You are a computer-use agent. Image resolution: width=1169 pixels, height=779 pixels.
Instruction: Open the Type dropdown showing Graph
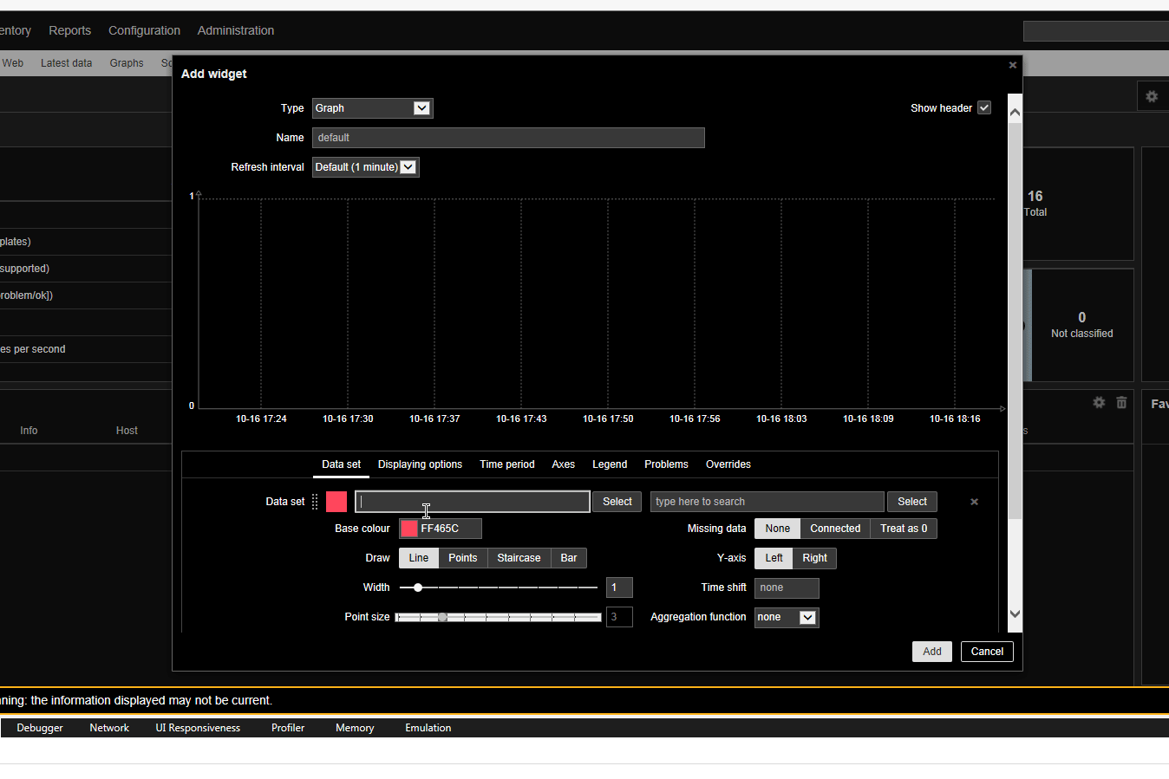coord(372,108)
